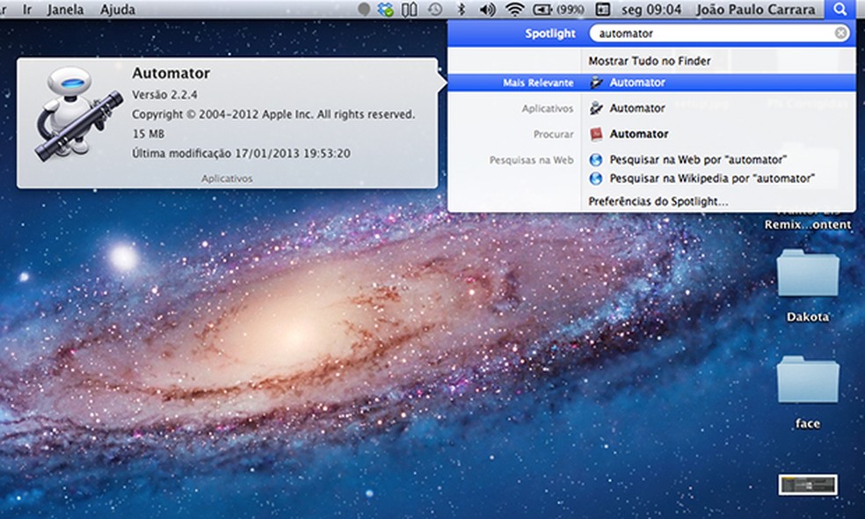865x519 pixels.
Task: Search the web for "automator"
Action: click(x=698, y=159)
